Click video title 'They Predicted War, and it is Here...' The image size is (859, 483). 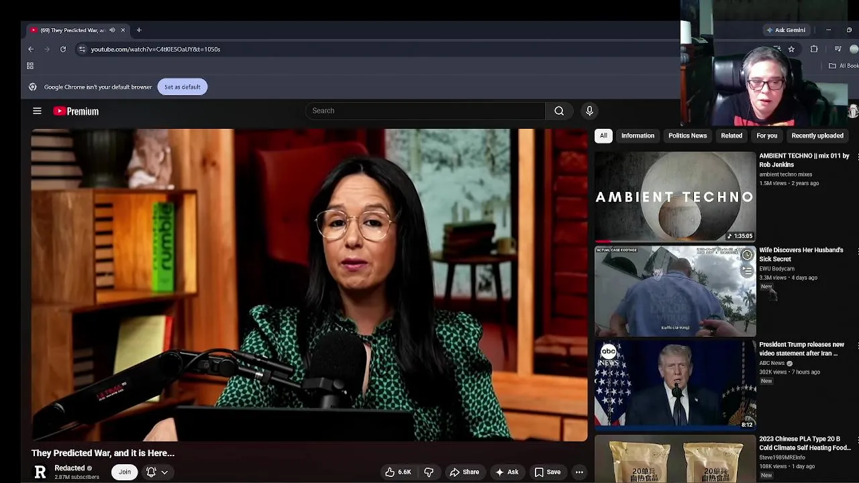(x=103, y=453)
